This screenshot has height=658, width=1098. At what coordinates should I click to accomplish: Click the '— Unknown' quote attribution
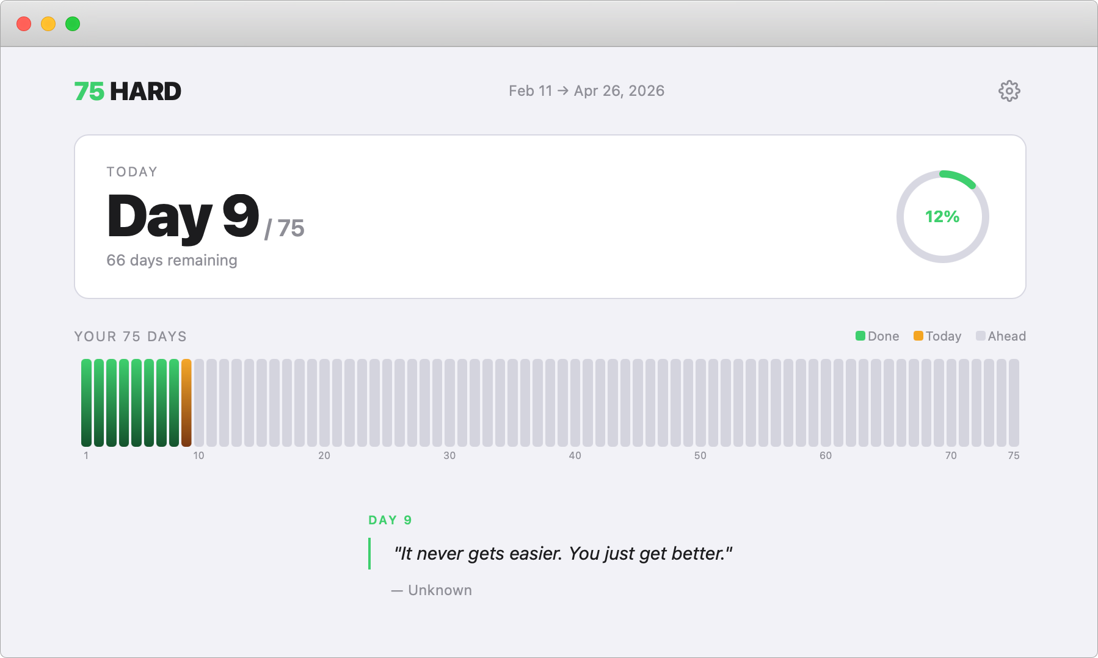431,590
